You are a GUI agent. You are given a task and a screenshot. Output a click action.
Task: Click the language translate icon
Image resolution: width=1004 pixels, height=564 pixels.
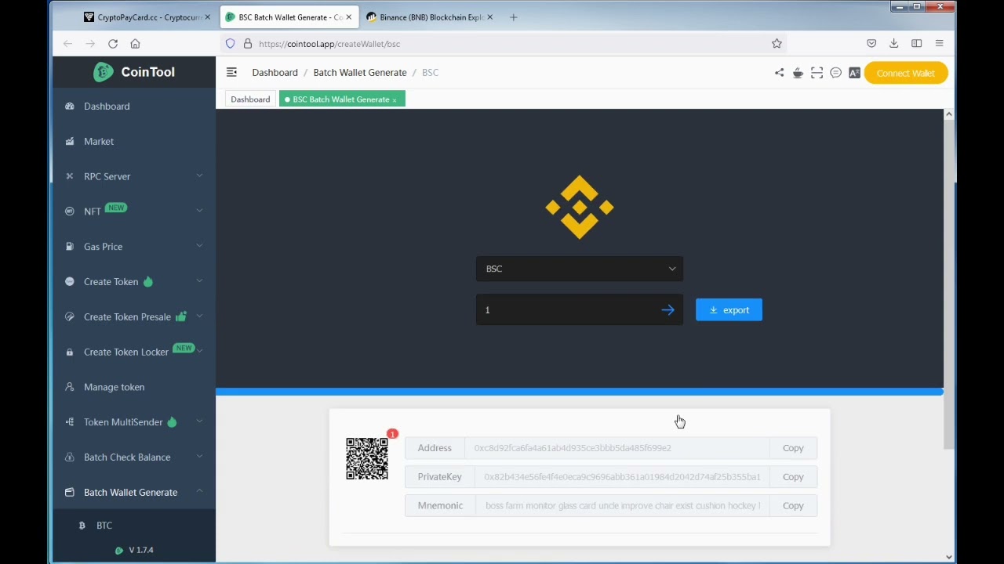tap(854, 73)
